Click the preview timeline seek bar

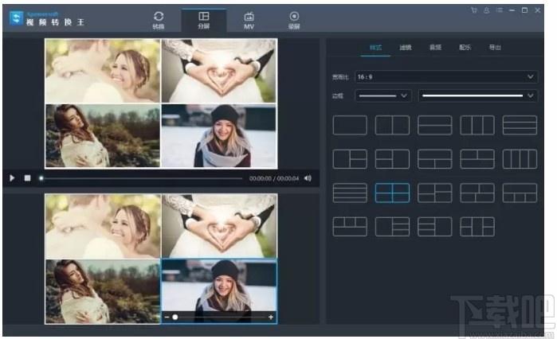[x=142, y=178]
